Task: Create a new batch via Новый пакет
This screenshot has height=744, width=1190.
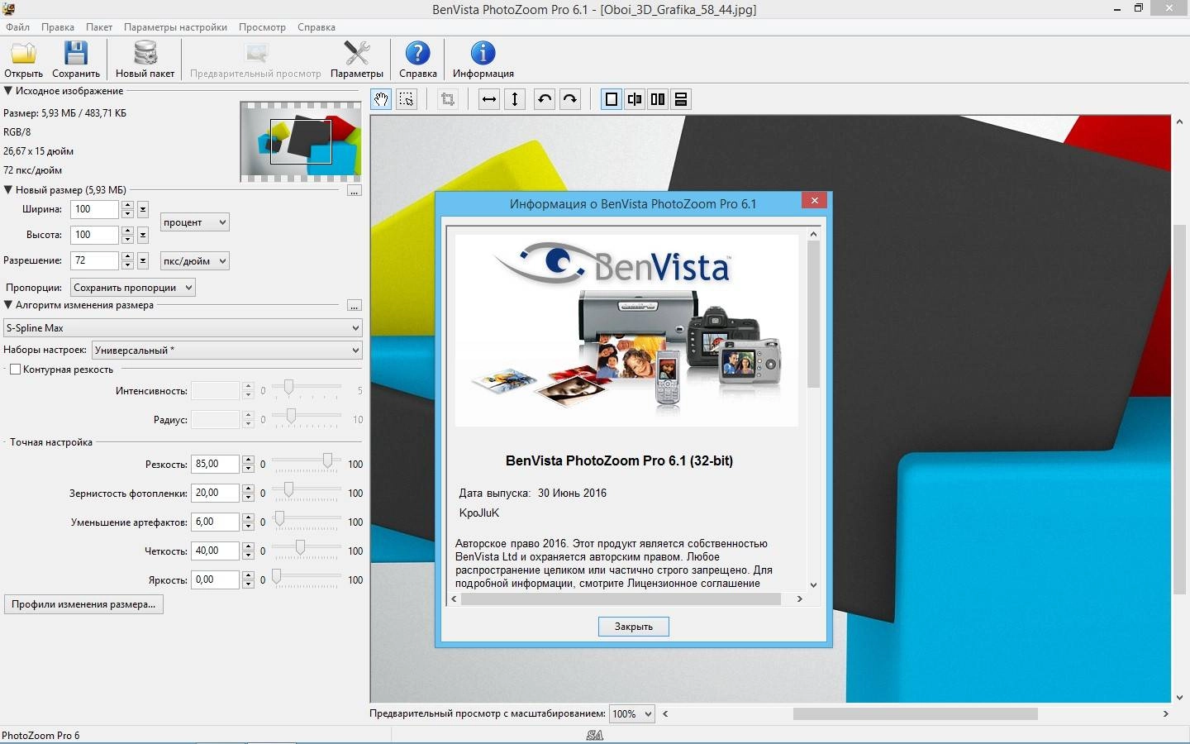Action: tap(145, 60)
